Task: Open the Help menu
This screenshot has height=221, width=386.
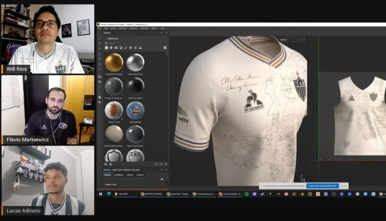Action: point(162,28)
